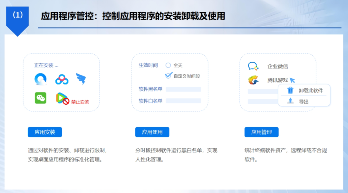Click the 应用使用 button
348x193 pixels.
152,132
